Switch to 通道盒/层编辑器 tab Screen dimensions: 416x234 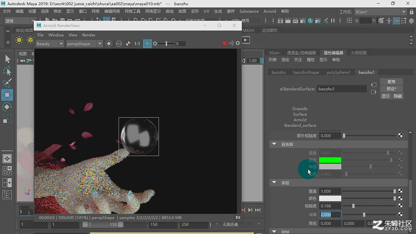[301, 53]
